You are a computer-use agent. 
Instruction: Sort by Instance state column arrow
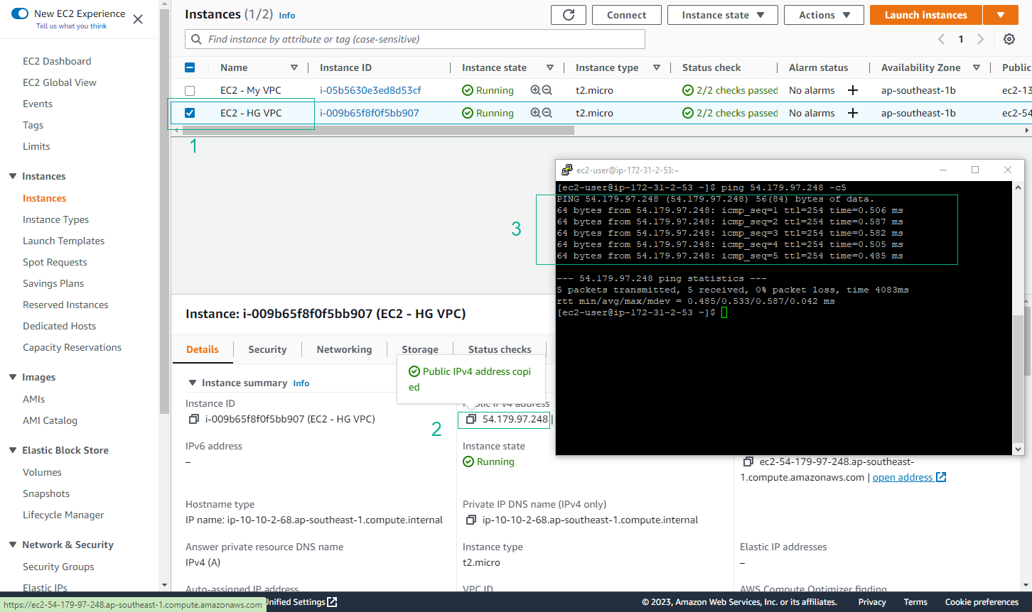click(x=550, y=67)
